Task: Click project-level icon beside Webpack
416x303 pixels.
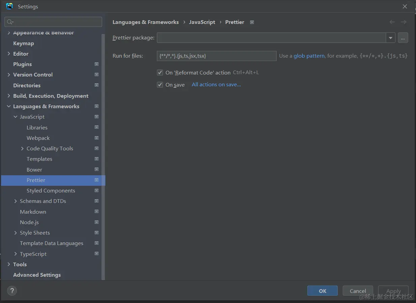Action: [x=97, y=138]
